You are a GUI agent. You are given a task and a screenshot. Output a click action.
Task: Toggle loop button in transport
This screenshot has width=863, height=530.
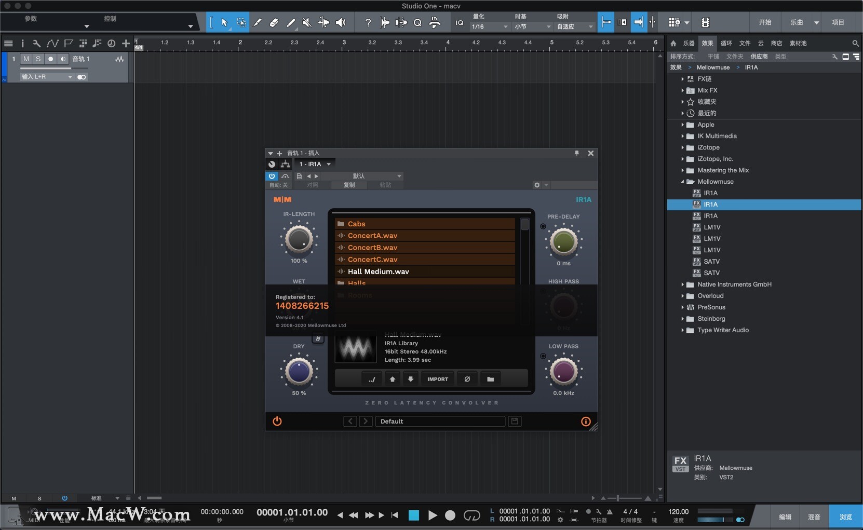click(471, 515)
